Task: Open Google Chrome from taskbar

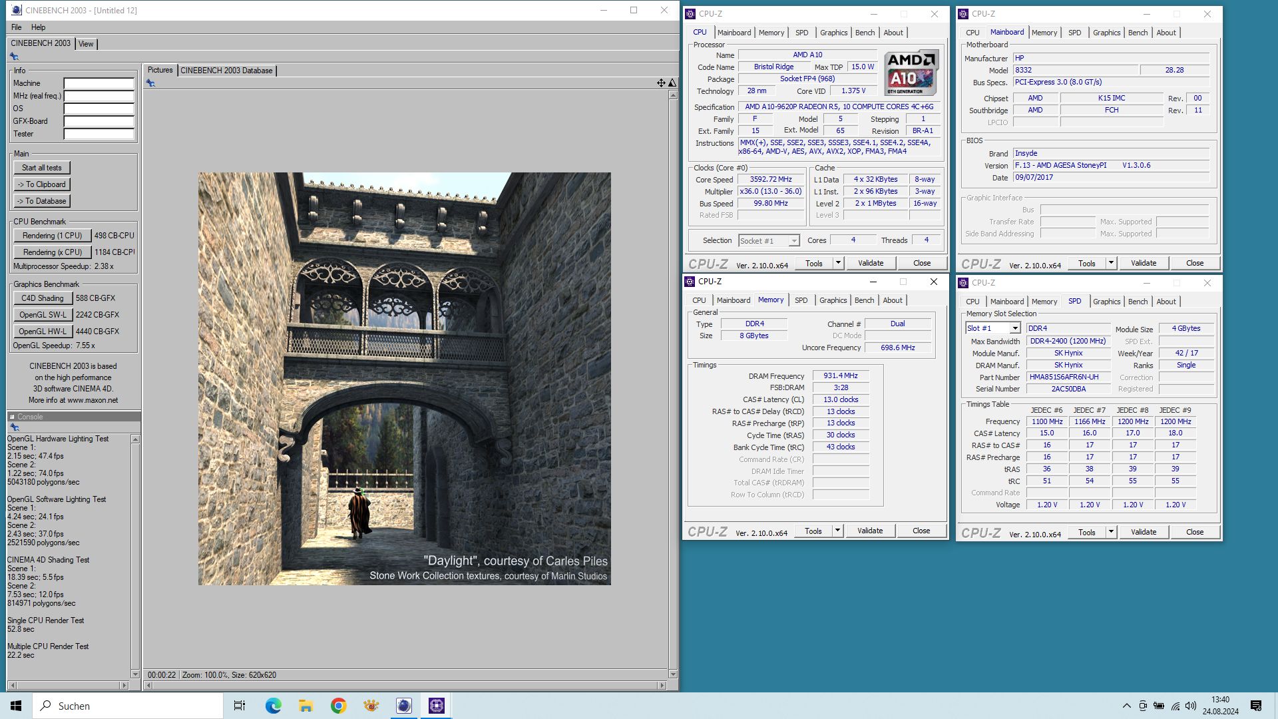Action: (x=338, y=706)
